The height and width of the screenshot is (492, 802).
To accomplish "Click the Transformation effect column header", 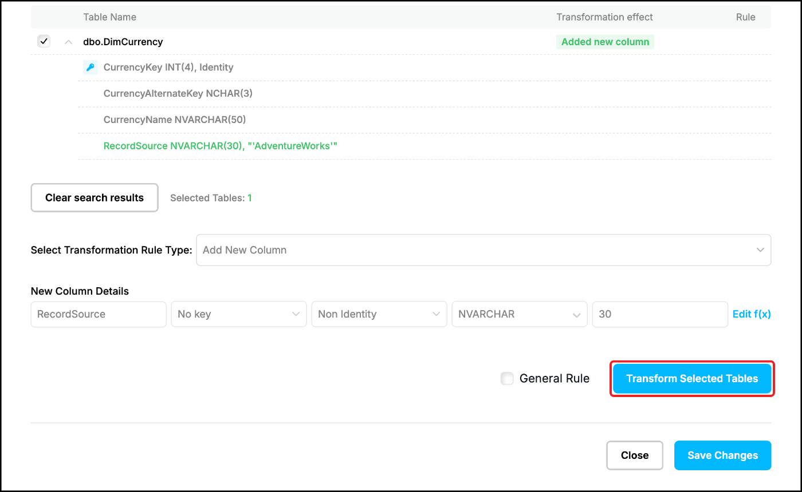I will point(604,17).
